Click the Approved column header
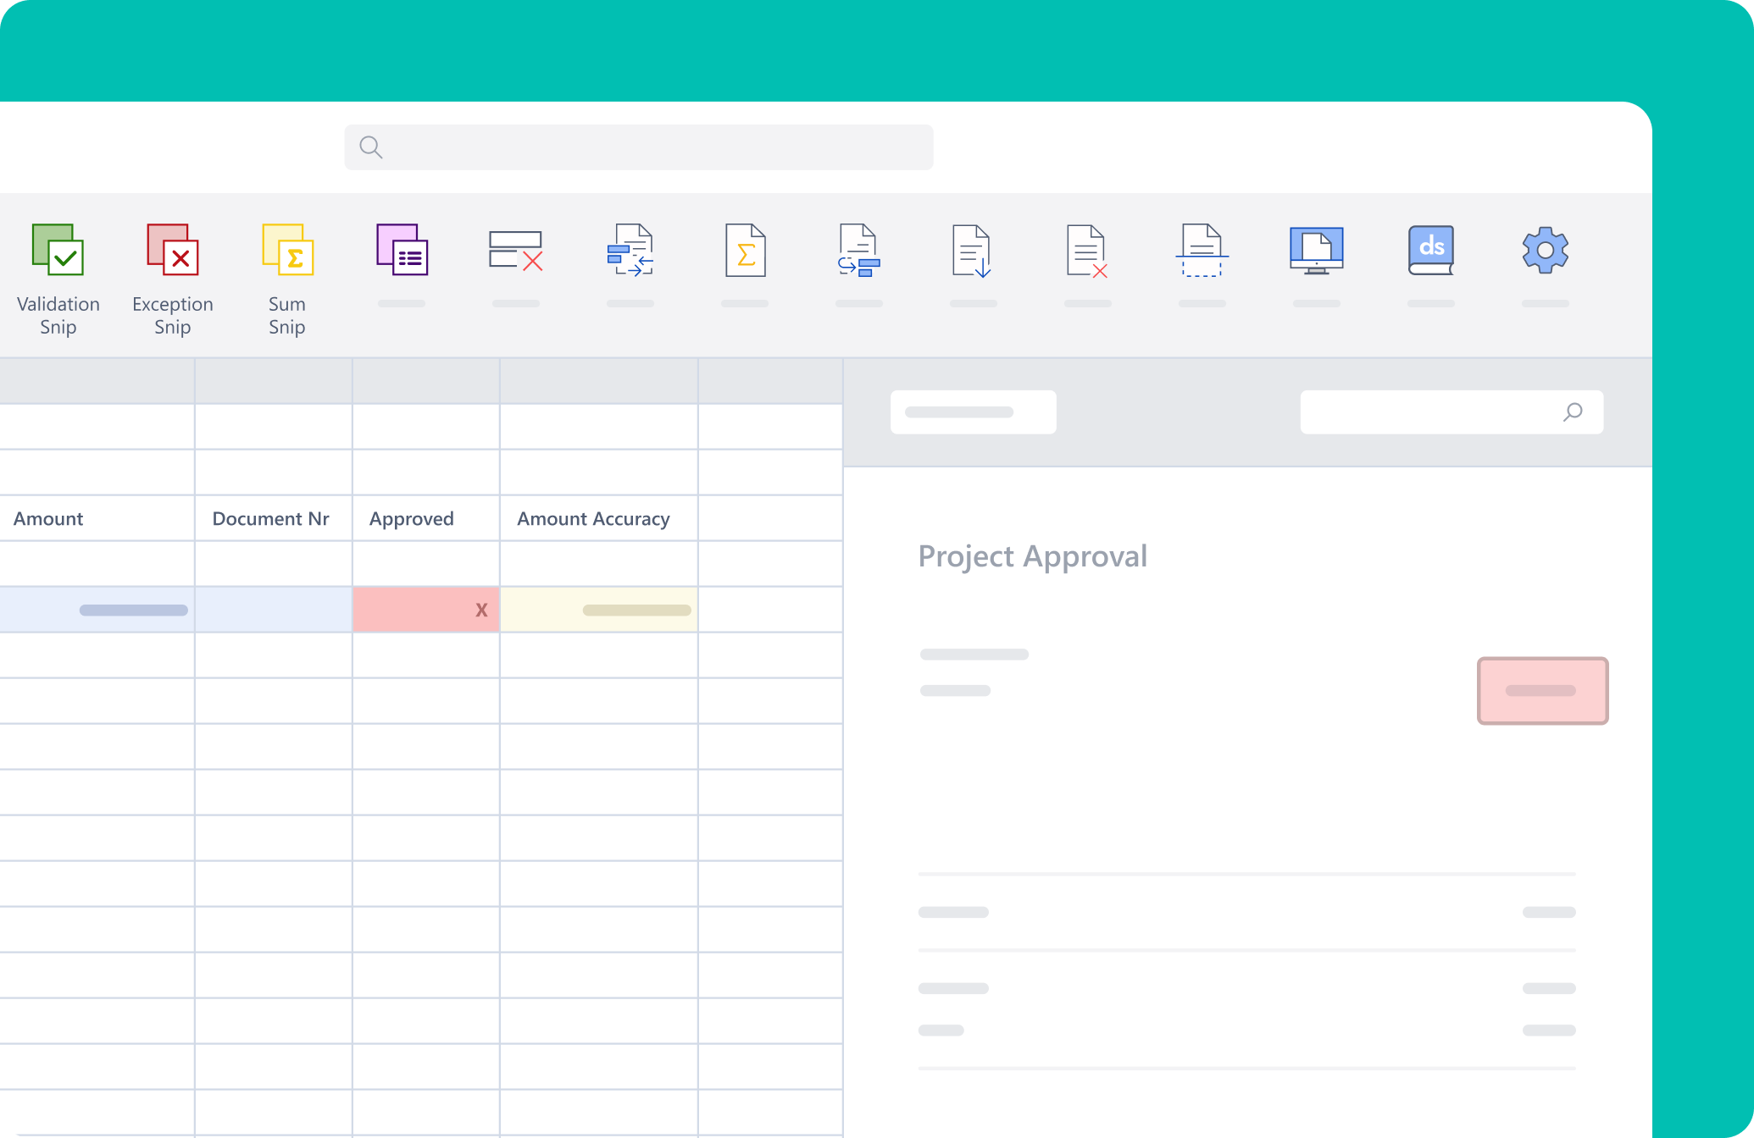The width and height of the screenshot is (1754, 1138). 412,518
